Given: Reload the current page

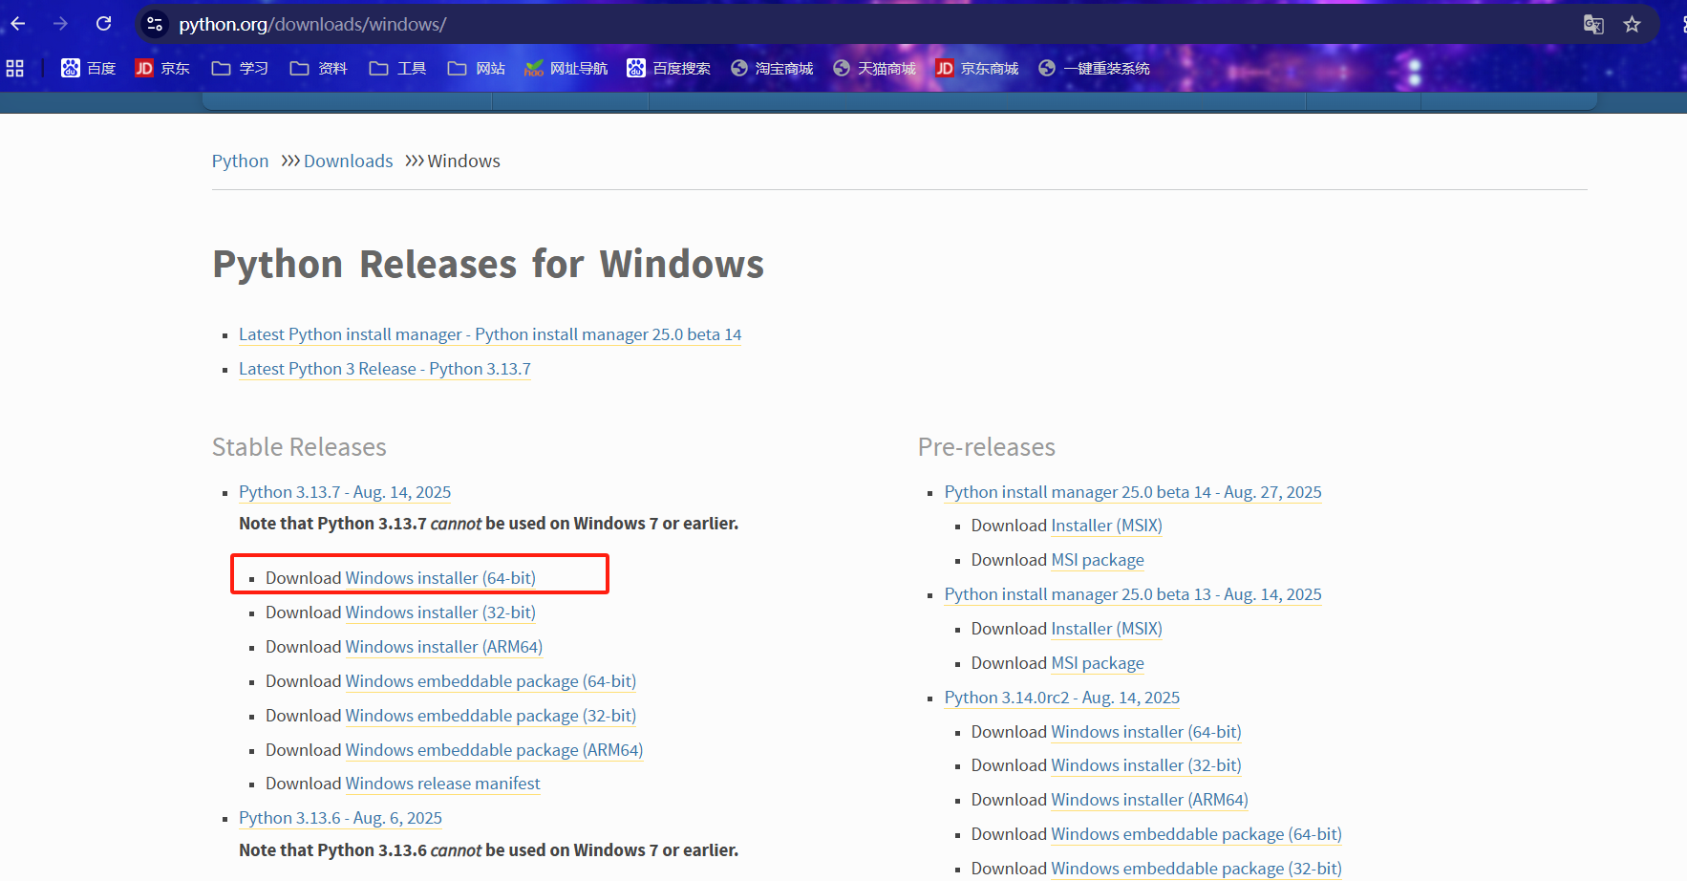Looking at the screenshot, I should point(103,24).
